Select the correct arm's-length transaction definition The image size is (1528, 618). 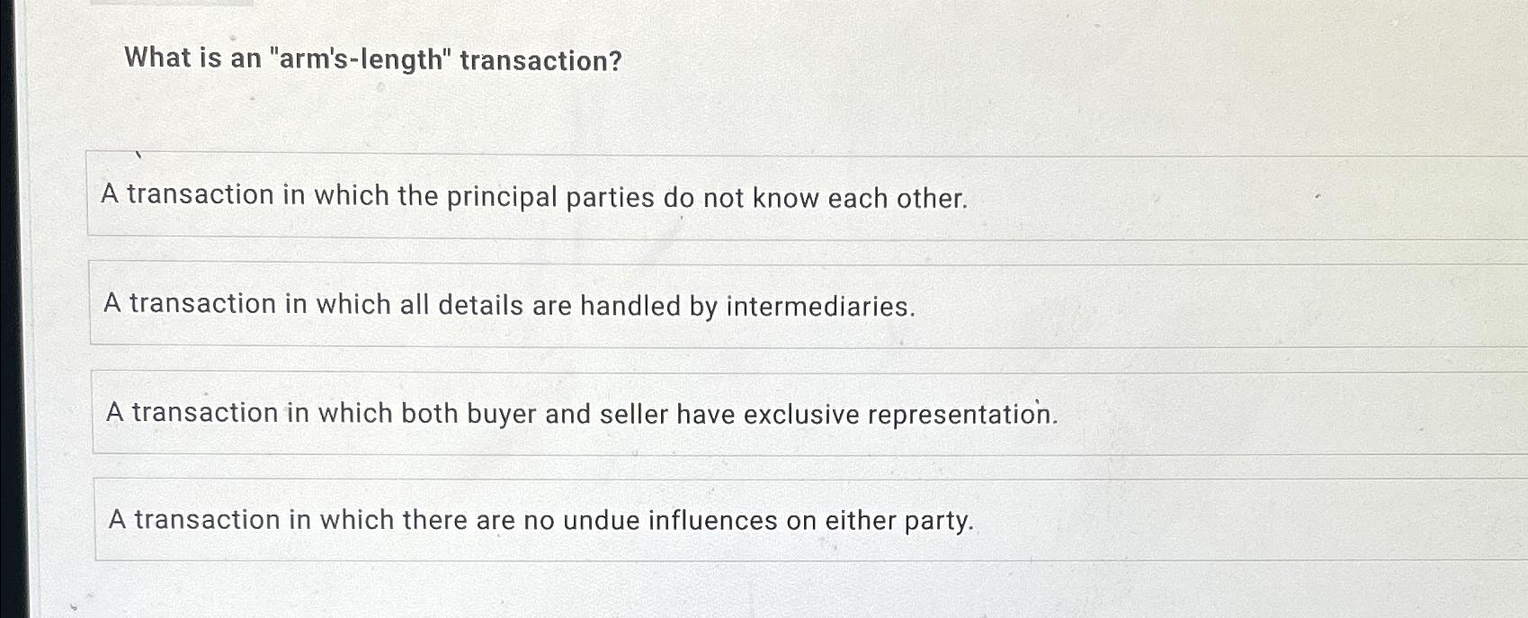tap(541, 520)
